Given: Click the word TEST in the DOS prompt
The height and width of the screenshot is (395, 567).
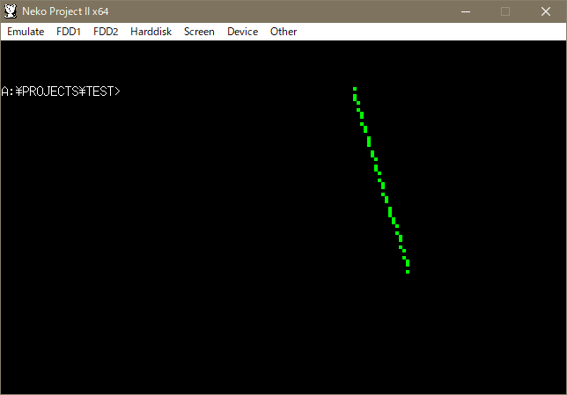Looking at the screenshot, I should 99,91.
